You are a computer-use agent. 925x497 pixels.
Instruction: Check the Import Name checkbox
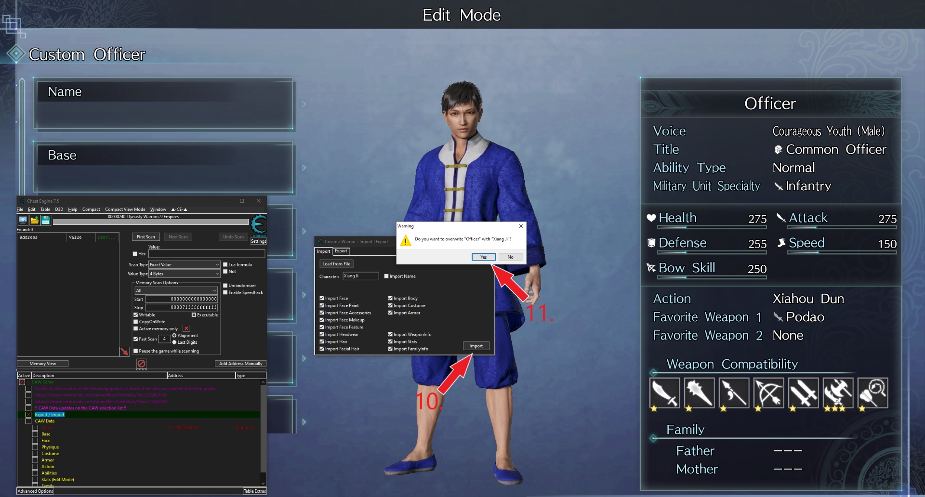click(x=386, y=276)
